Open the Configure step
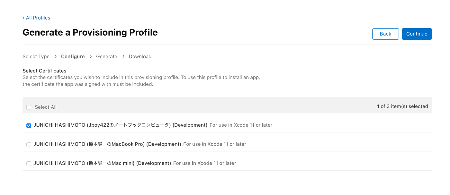The image size is (450, 195). click(73, 56)
